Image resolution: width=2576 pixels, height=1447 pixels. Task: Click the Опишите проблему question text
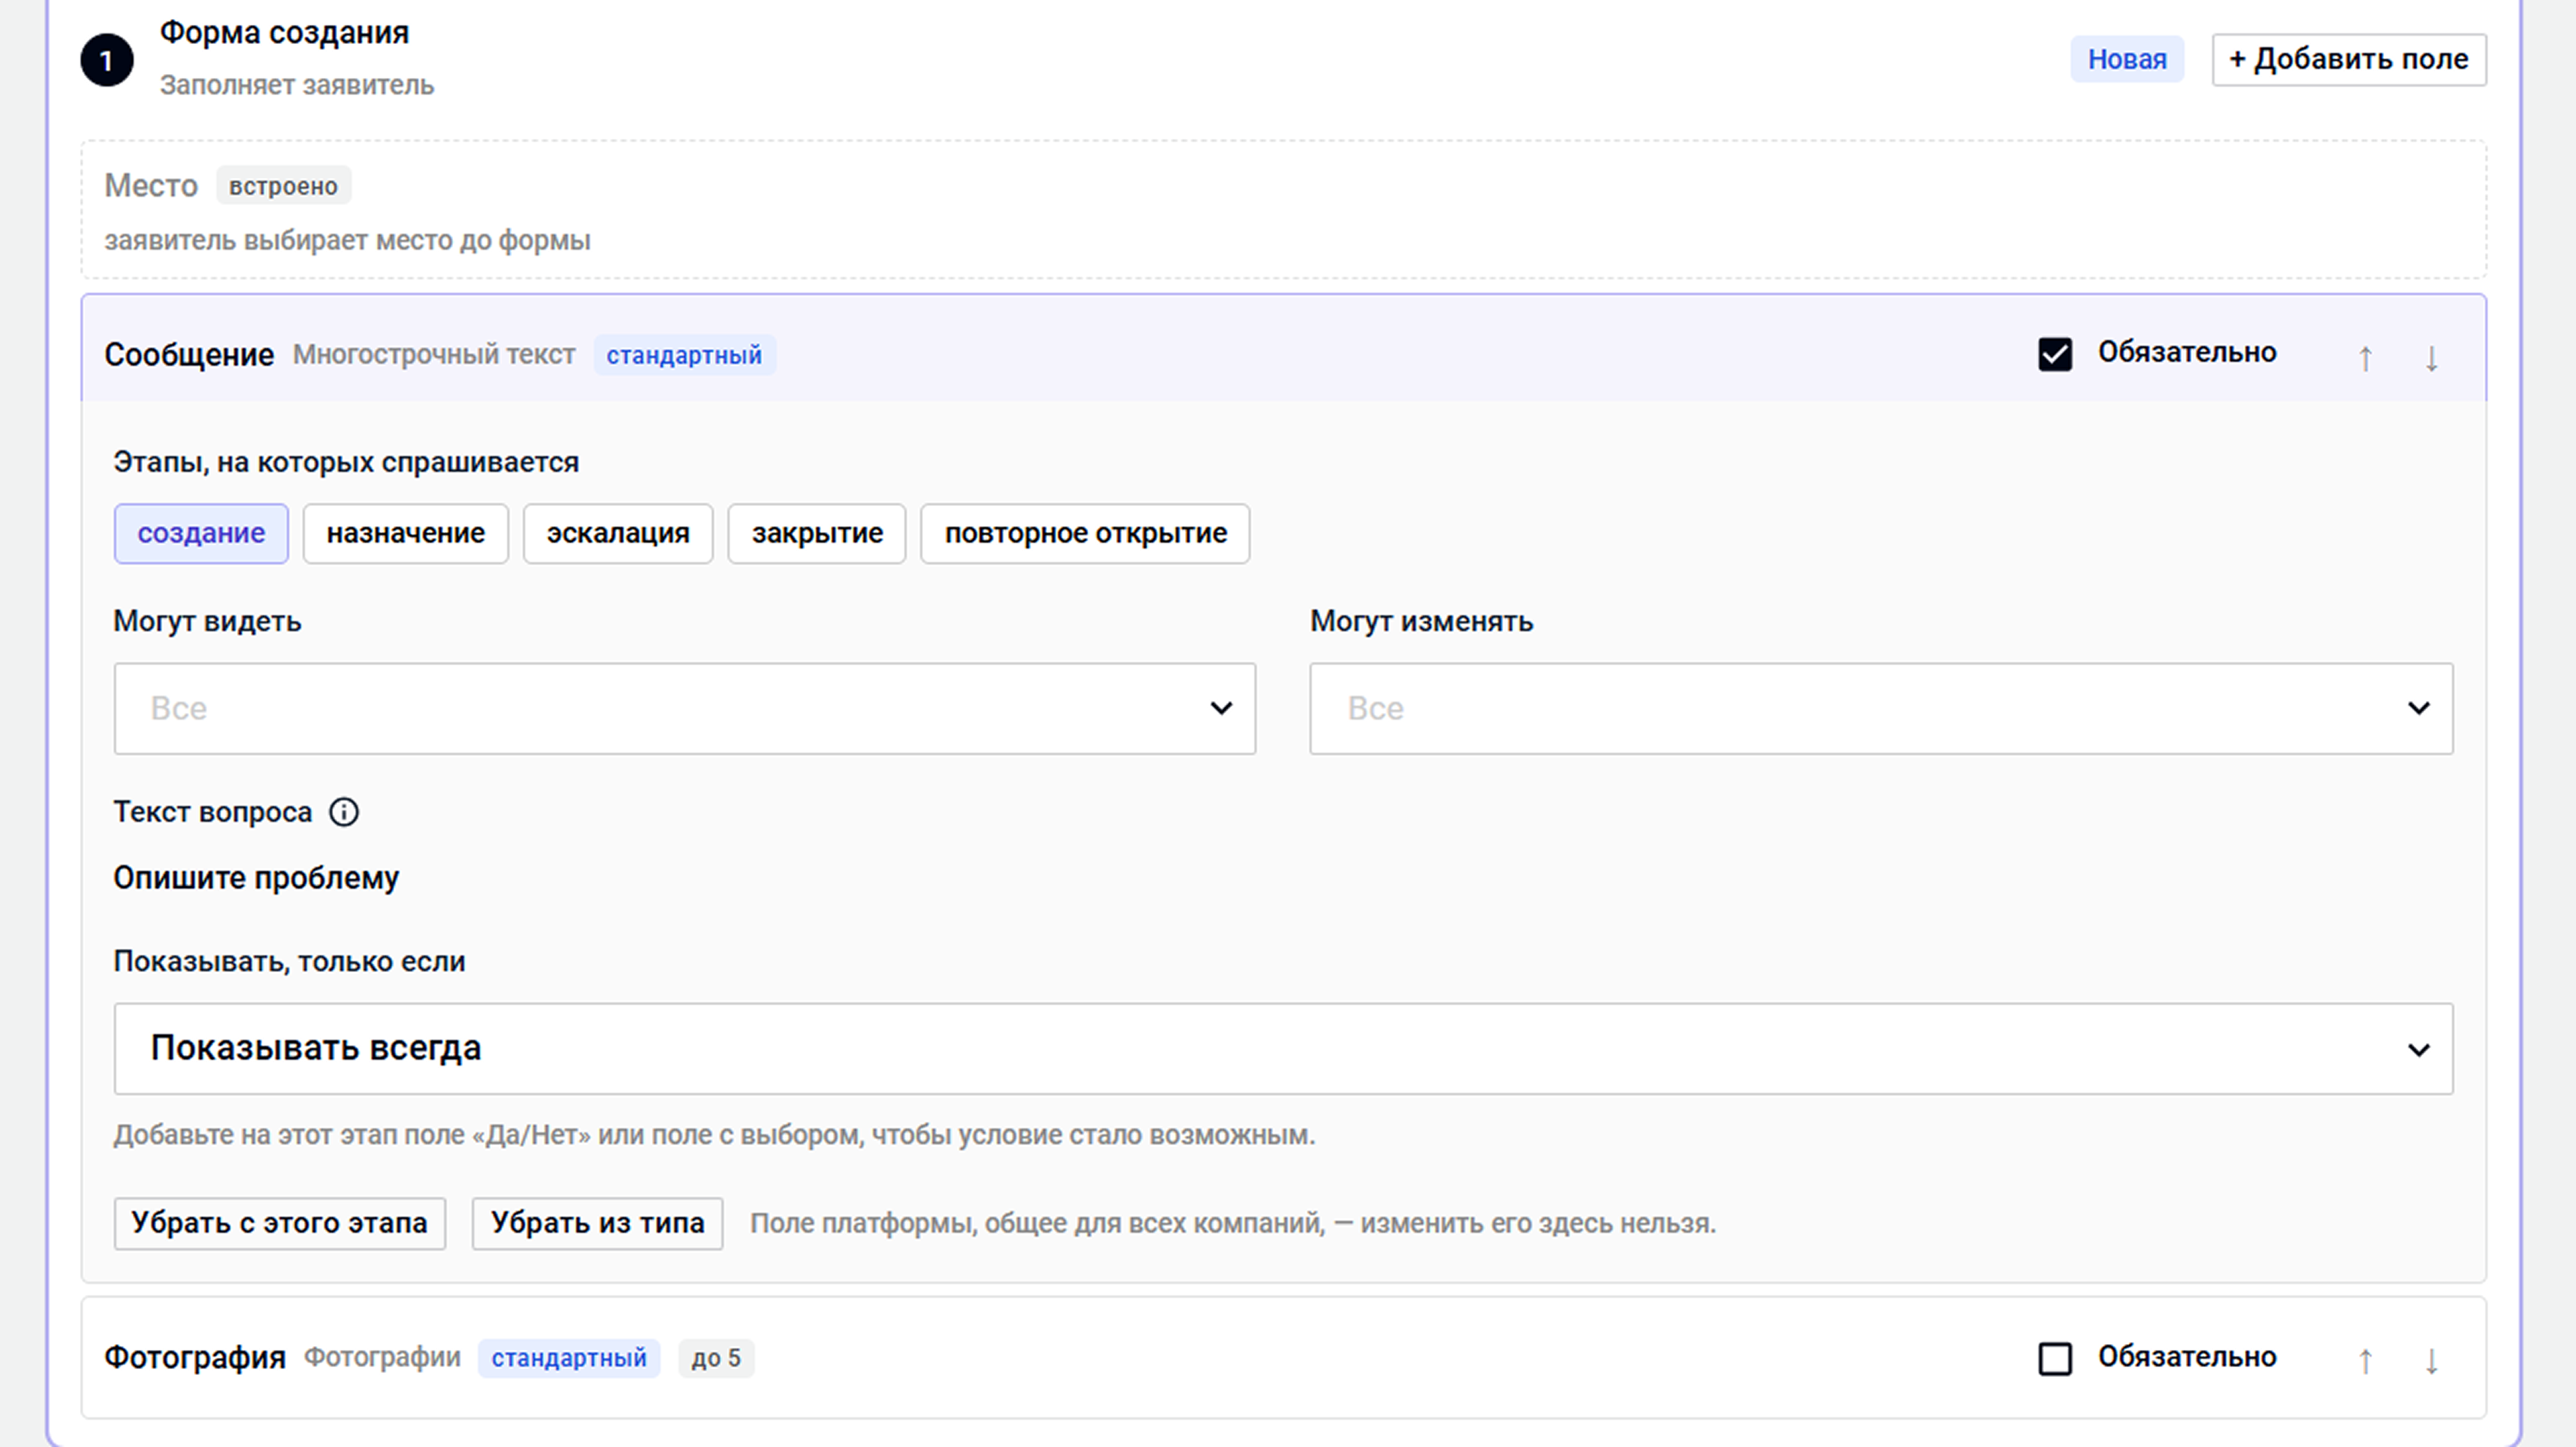point(256,878)
